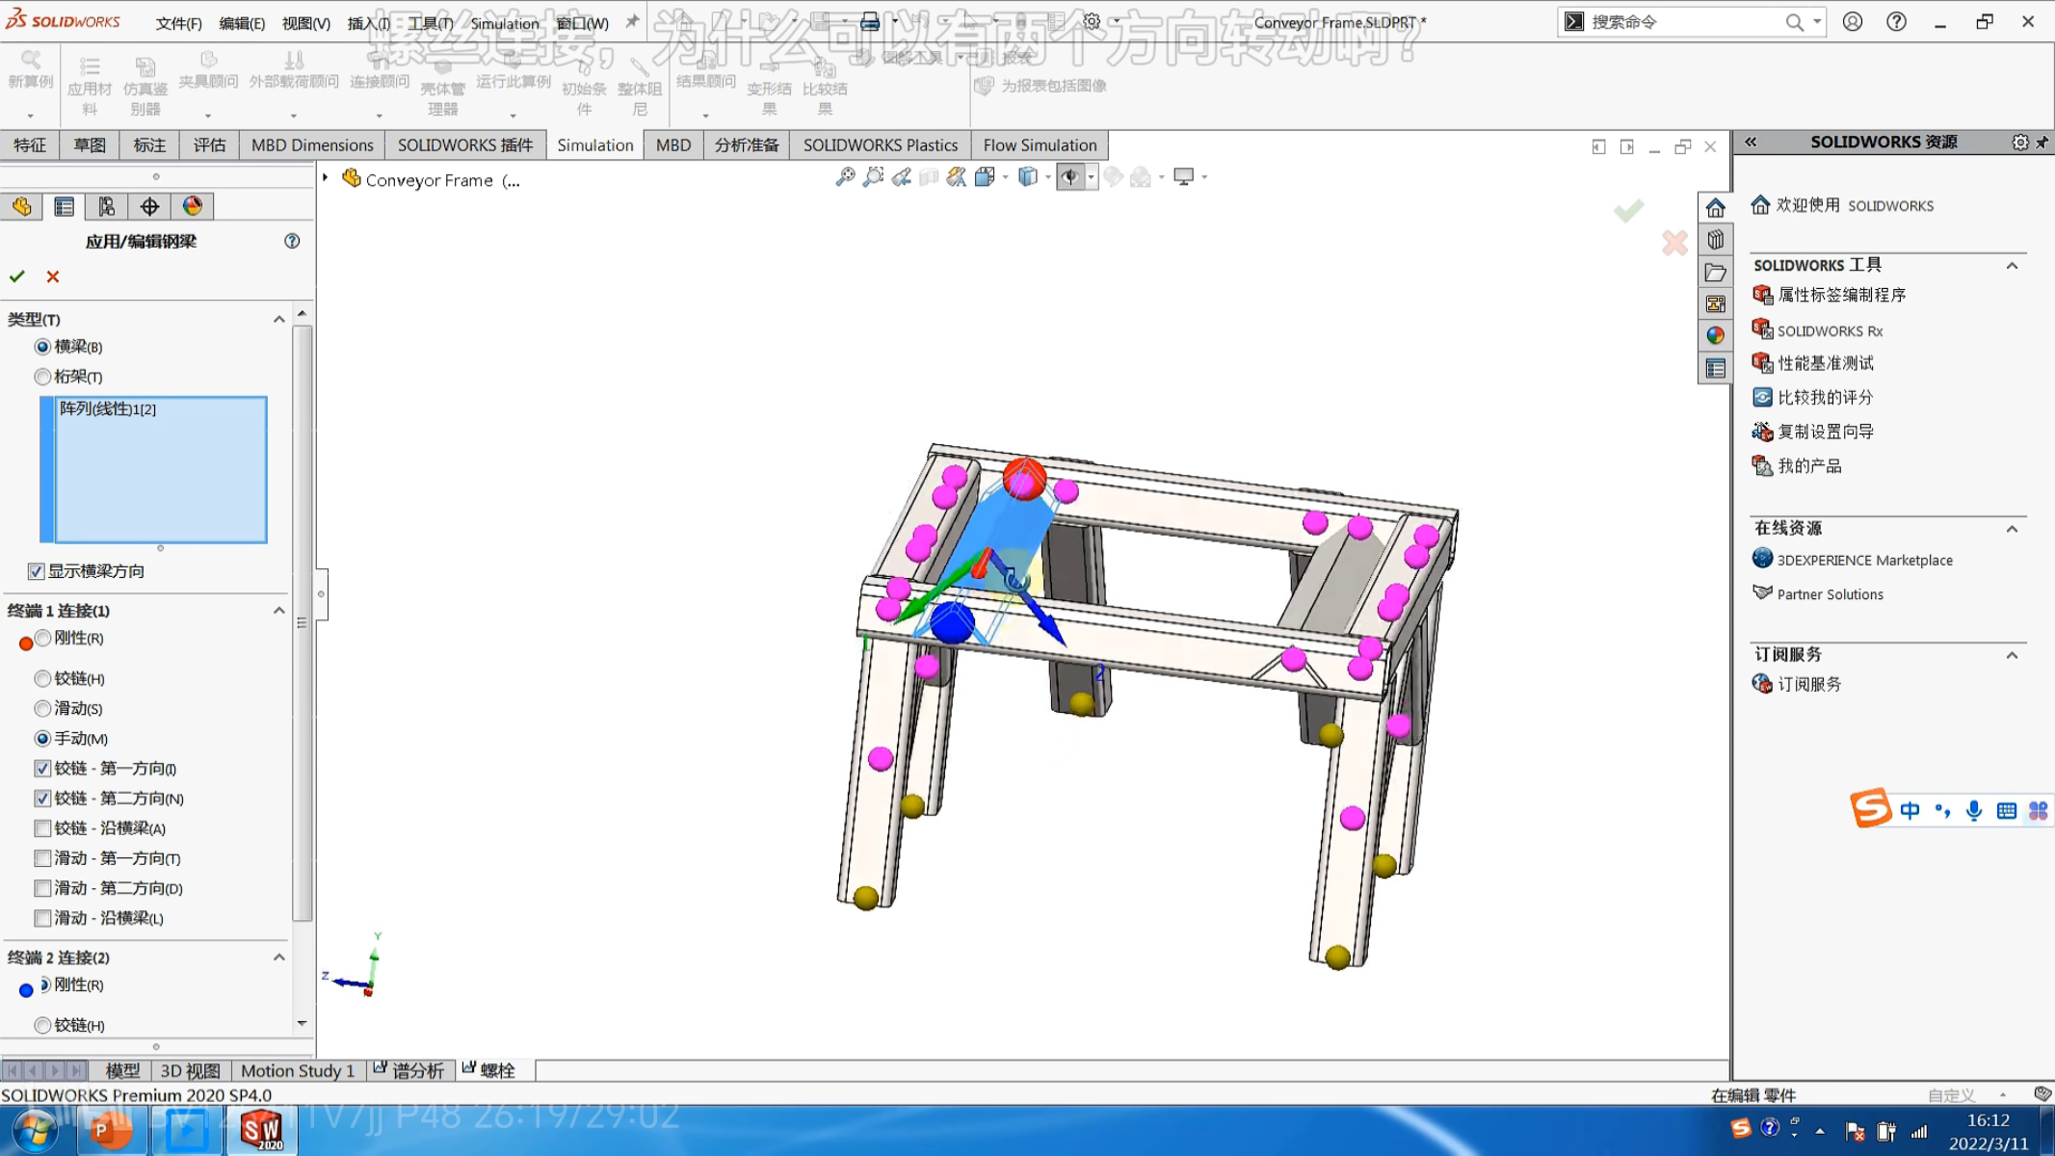Select the 桁架(T) truss type radio button
Viewport: 2055px width, 1156px height.
42,377
